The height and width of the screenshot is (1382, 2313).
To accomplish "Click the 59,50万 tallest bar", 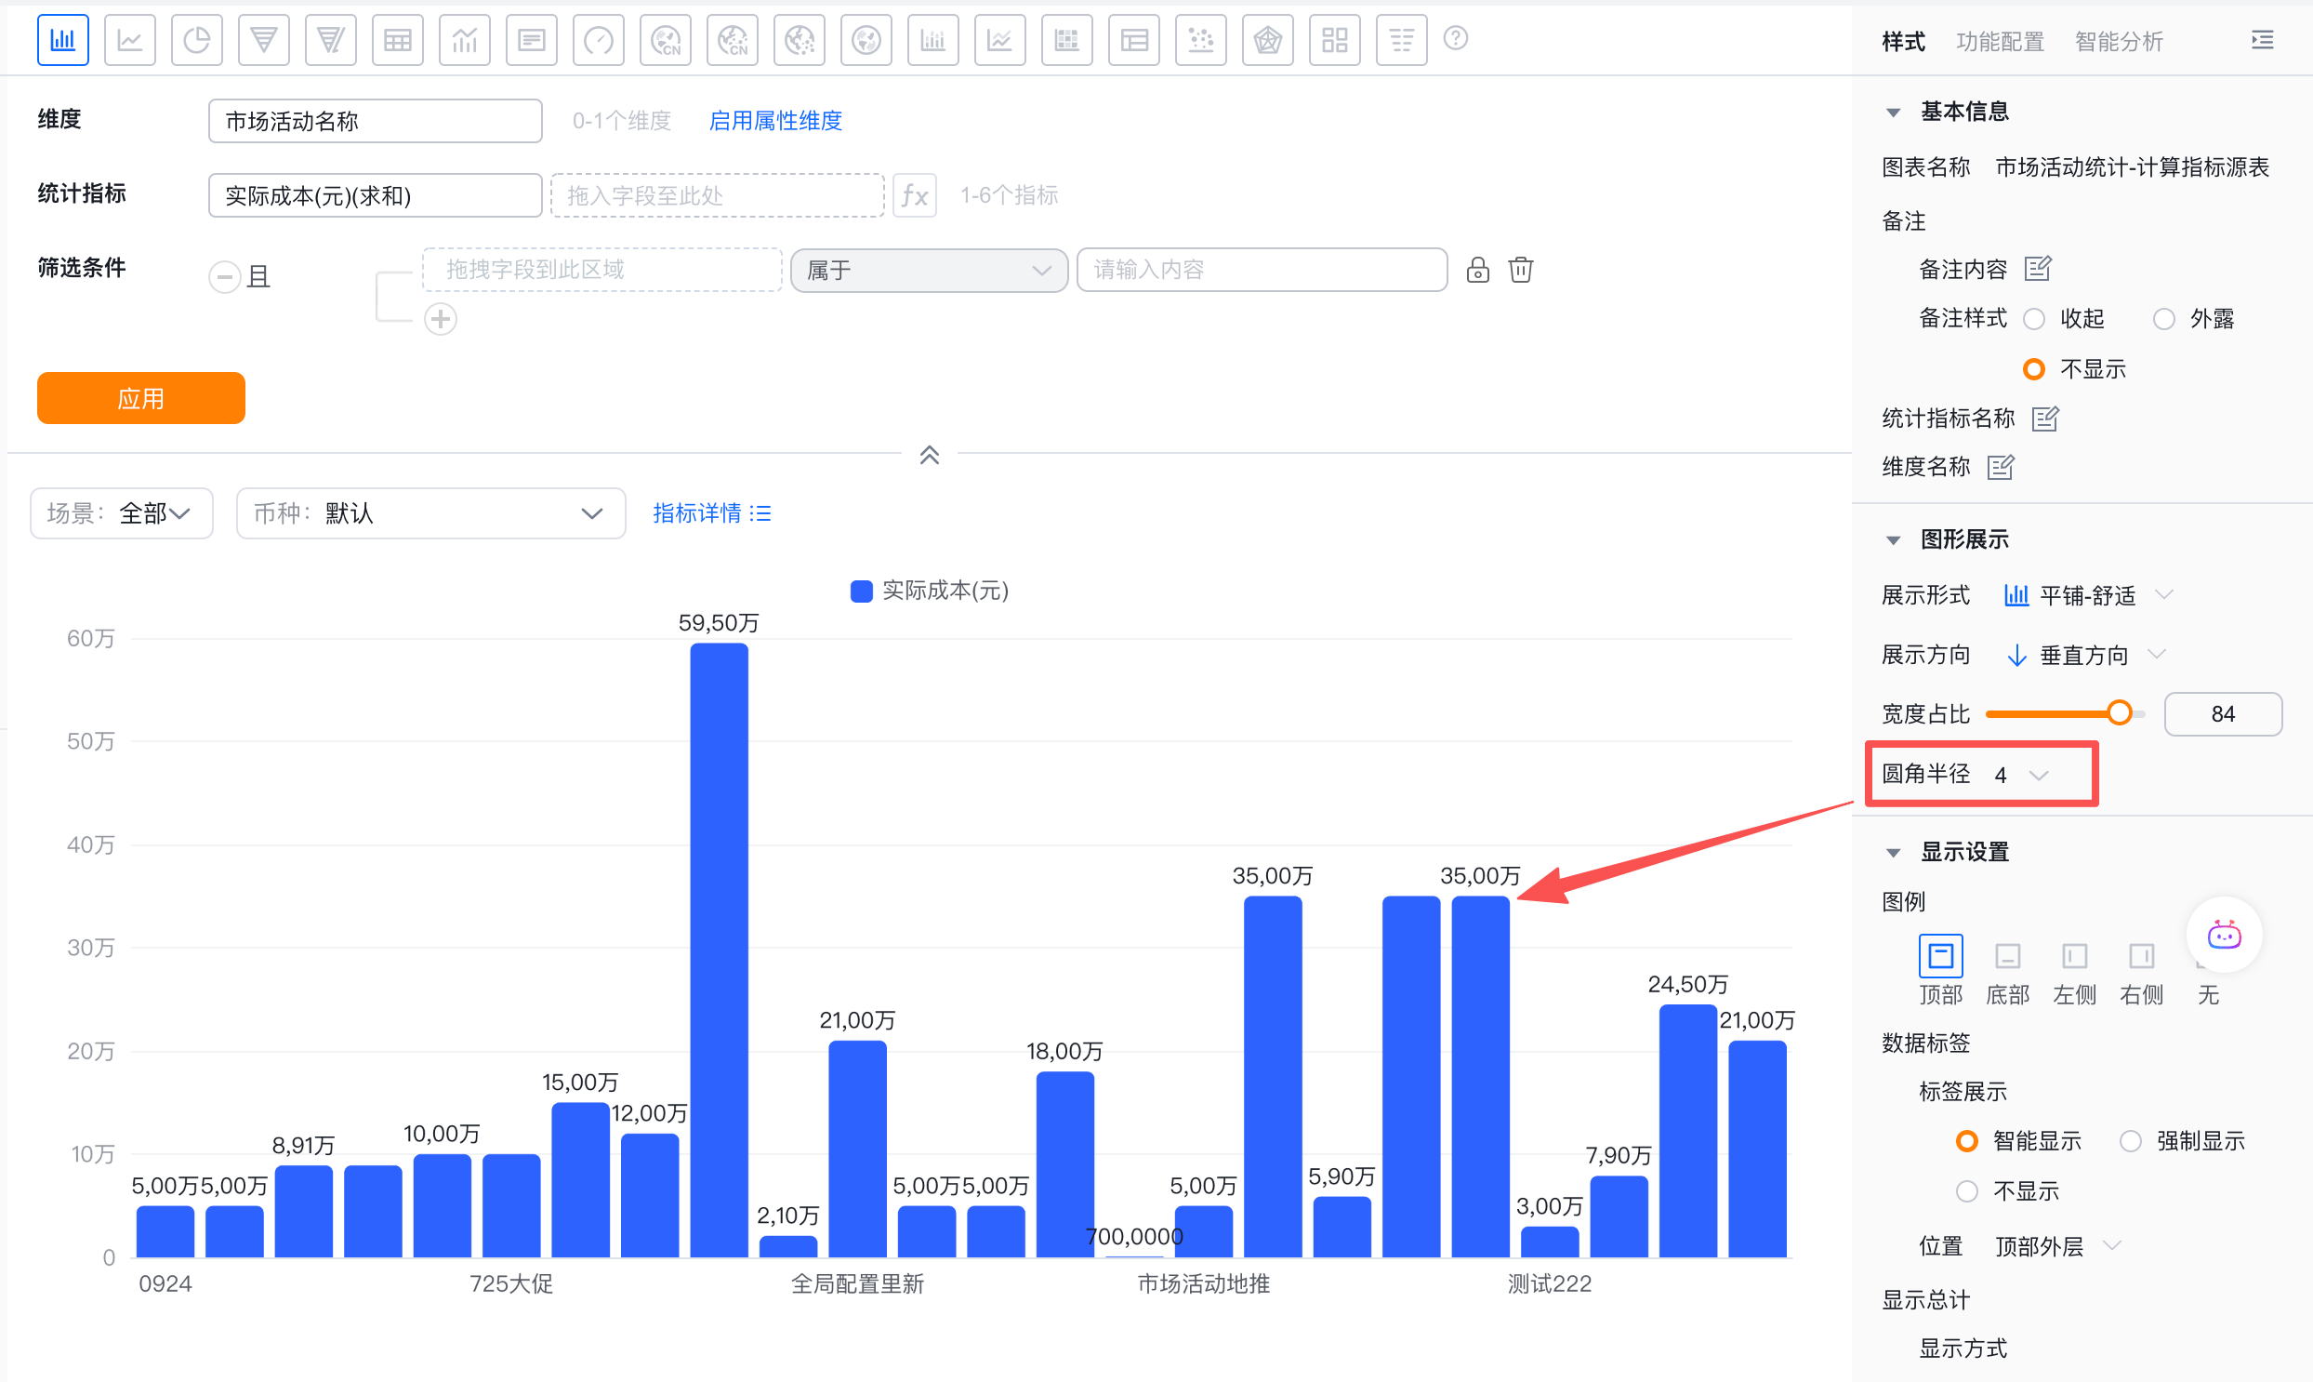I will click(x=719, y=950).
